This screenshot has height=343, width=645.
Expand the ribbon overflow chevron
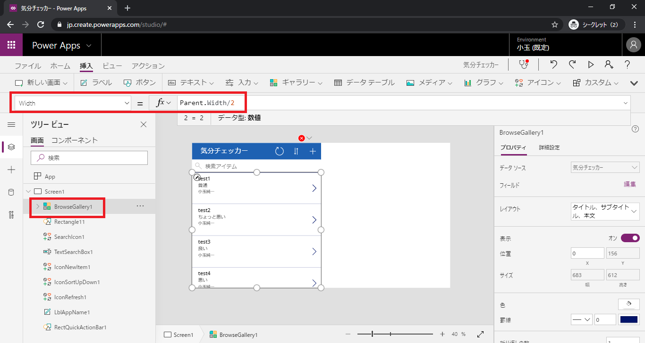[634, 83]
